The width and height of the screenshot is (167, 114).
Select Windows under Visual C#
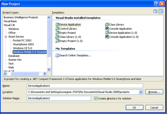(x=14, y=29)
